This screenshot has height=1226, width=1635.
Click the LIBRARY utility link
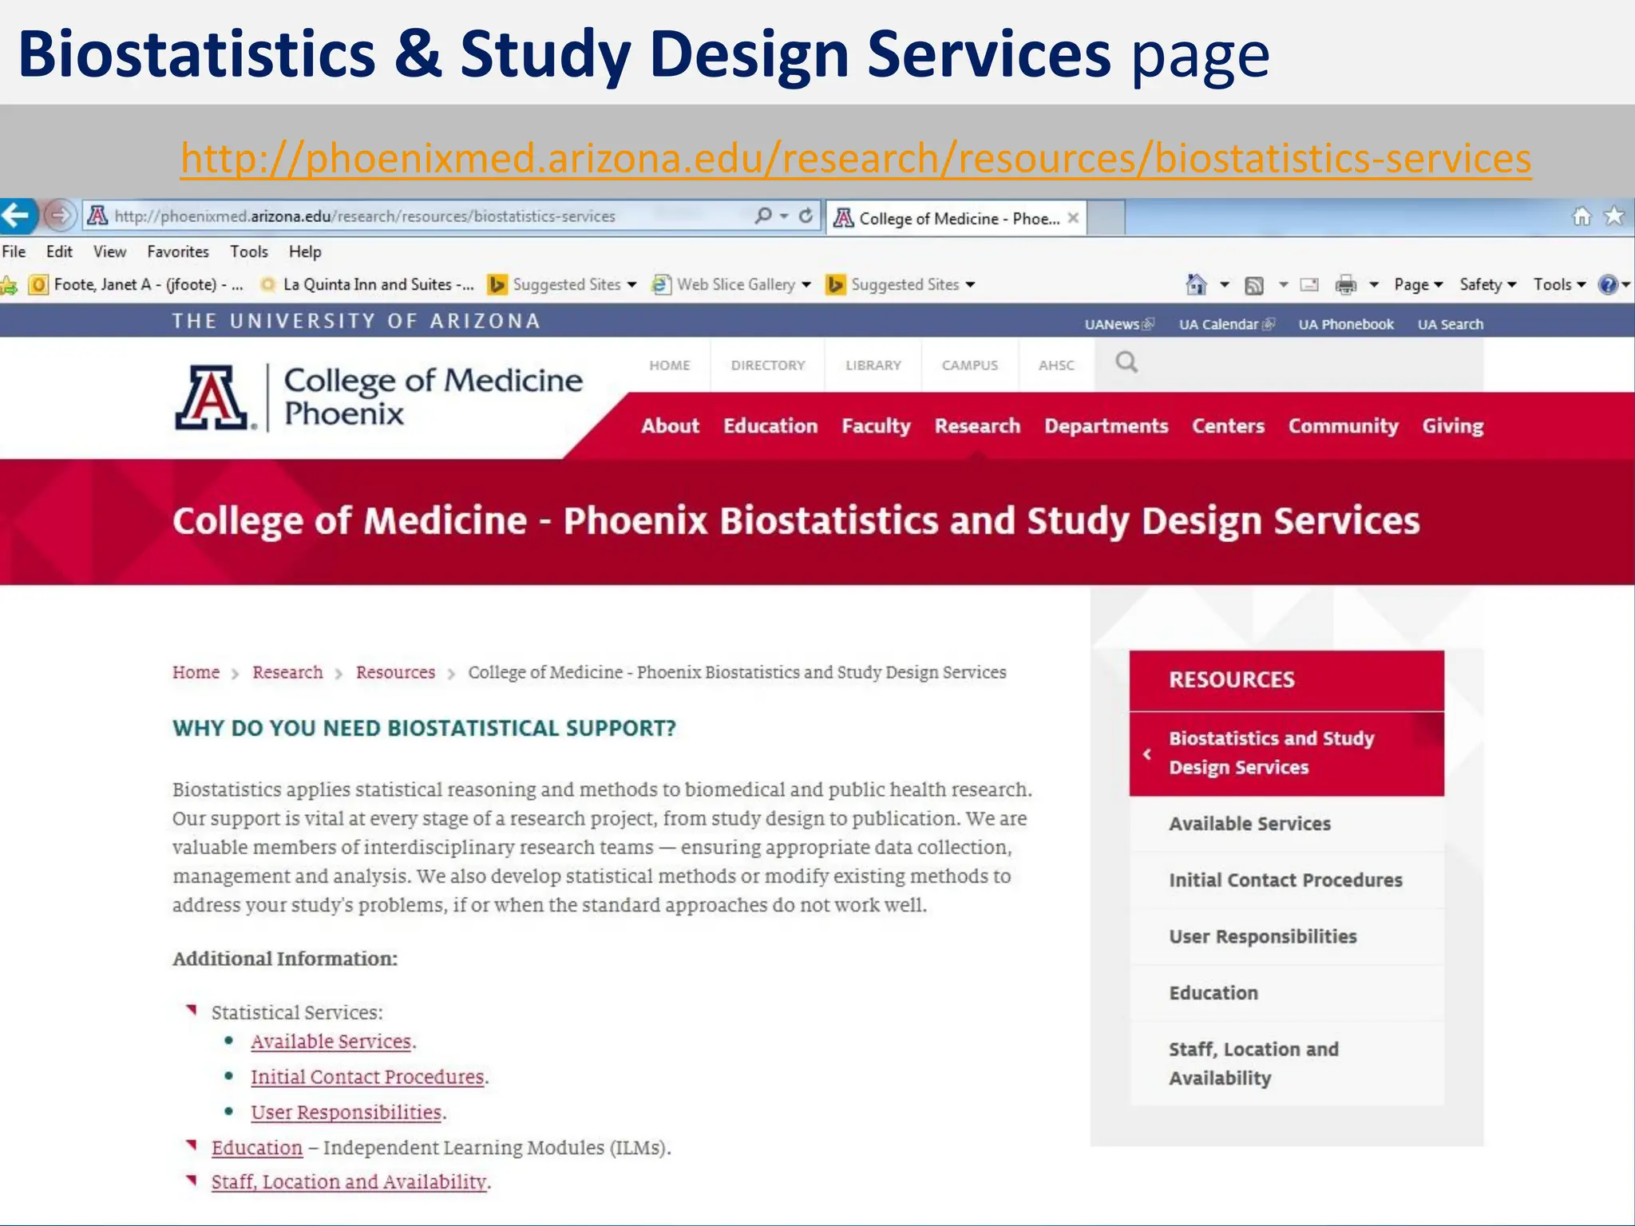(x=873, y=366)
